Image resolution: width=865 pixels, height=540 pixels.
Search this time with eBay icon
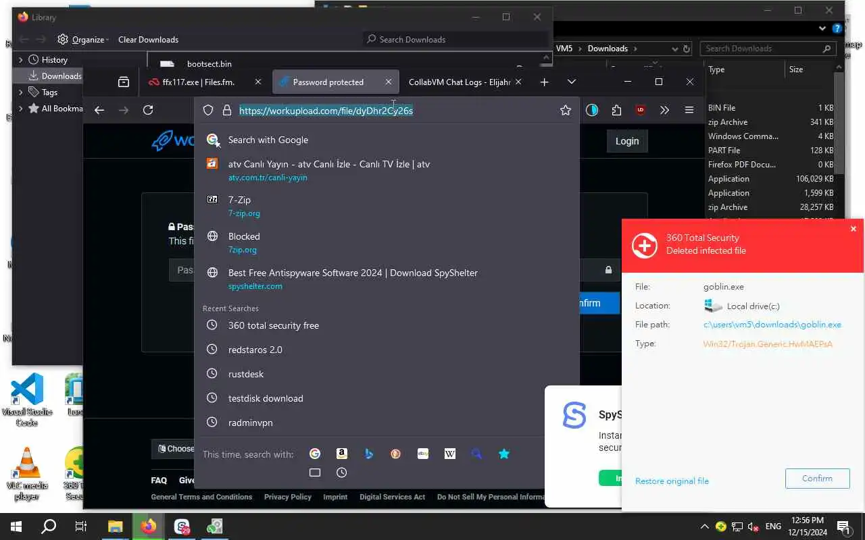pos(423,454)
